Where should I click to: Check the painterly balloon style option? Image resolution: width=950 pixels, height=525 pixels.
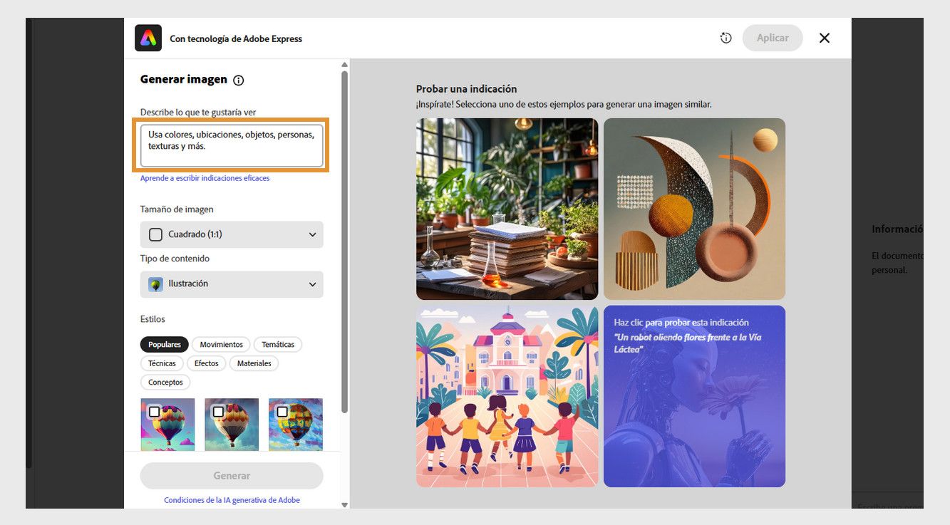282,411
